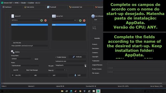Remove port with red minus icon
Screen dimensions: 166x93
tap(84, 21)
